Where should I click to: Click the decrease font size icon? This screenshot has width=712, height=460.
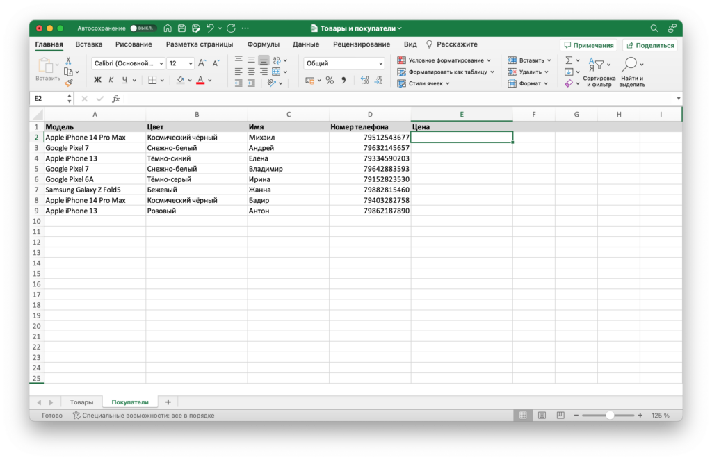point(216,63)
